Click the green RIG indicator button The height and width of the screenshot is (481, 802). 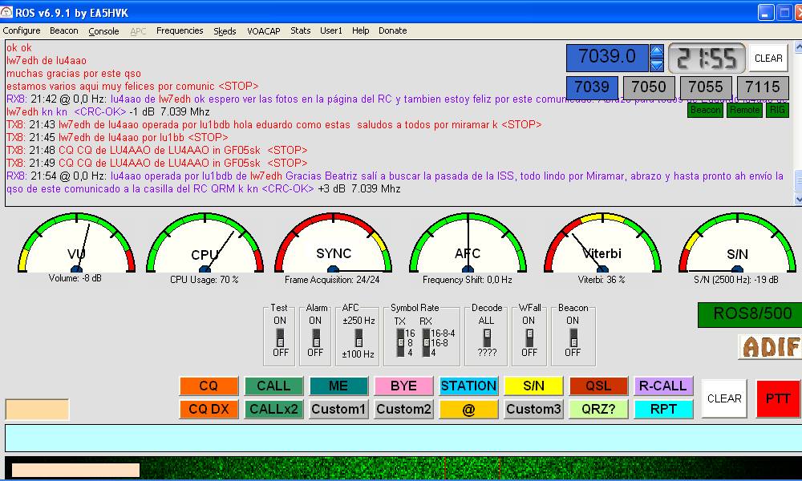point(777,110)
